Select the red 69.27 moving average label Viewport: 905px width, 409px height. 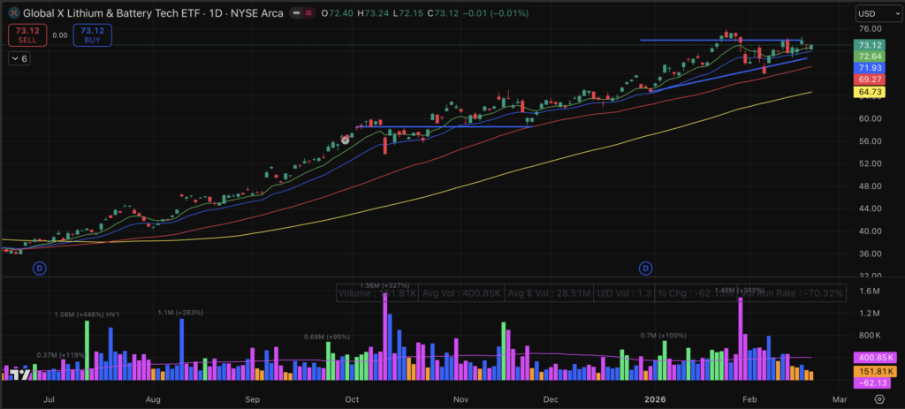point(871,80)
